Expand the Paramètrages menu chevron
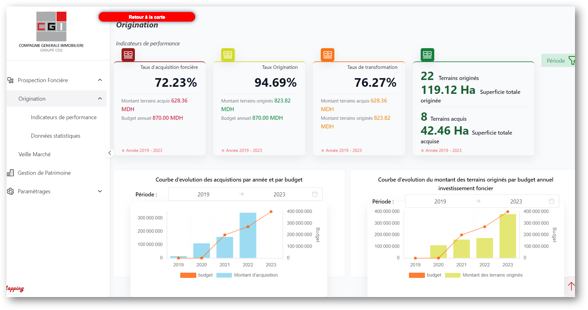Viewport: 588px width, 310px height. [x=100, y=191]
